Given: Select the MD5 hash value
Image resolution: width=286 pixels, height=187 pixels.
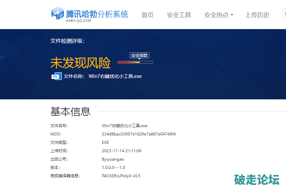Looking at the screenshot, I should click(138, 134).
